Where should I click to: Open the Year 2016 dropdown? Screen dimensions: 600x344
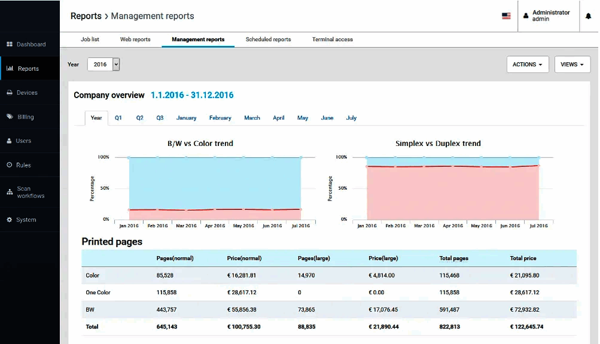(x=103, y=65)
